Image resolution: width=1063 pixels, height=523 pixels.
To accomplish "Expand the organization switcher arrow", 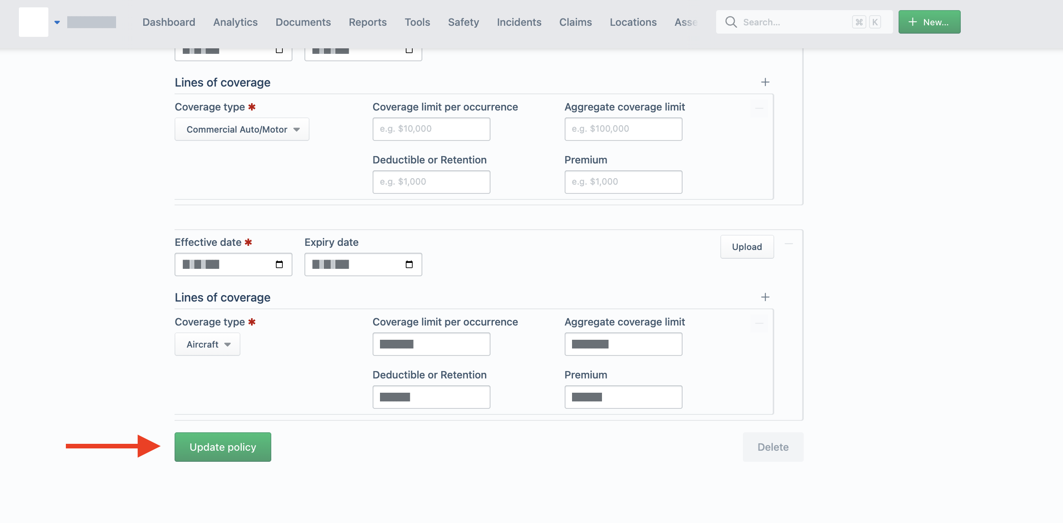I will (57, 22).
